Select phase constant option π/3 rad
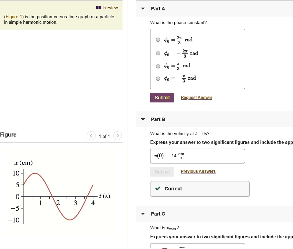Viewport: 293px width, 249px height. (x=158, y=66)
